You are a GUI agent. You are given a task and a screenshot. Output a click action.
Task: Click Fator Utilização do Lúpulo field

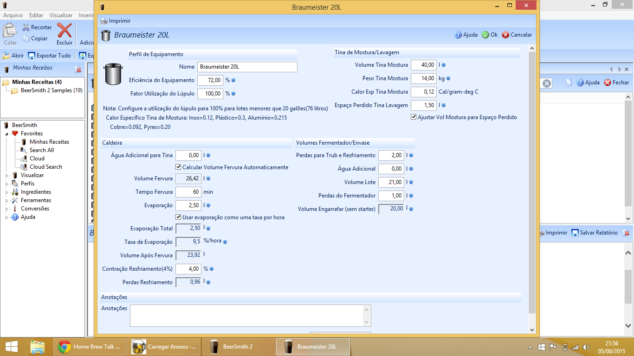[x=210, y=94]
